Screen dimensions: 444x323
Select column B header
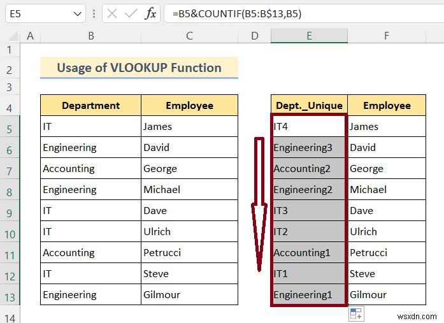(91, 36)
